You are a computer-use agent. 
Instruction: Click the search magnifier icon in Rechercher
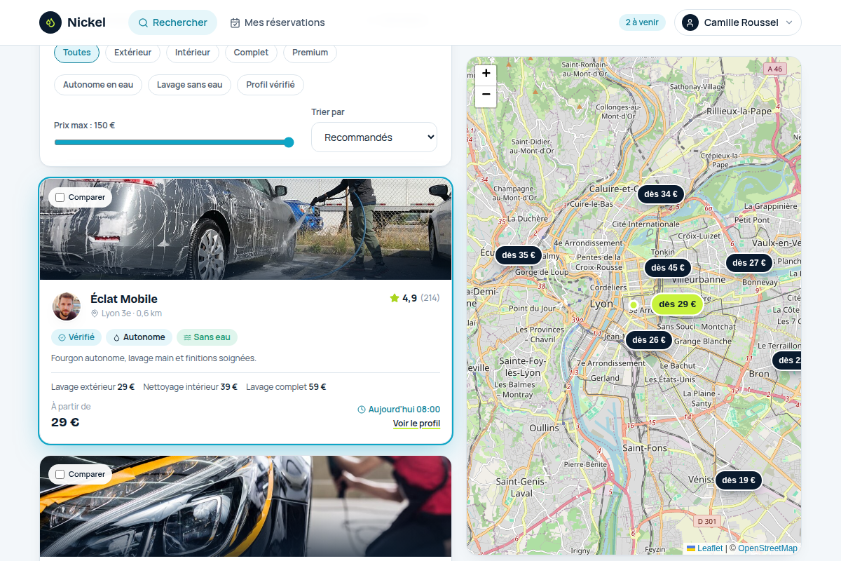(143, 22)
